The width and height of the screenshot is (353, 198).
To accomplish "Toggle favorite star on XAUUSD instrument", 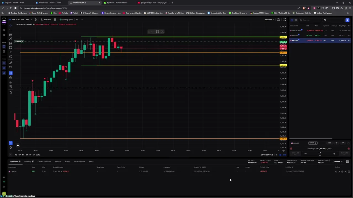I will pos(299,40).
